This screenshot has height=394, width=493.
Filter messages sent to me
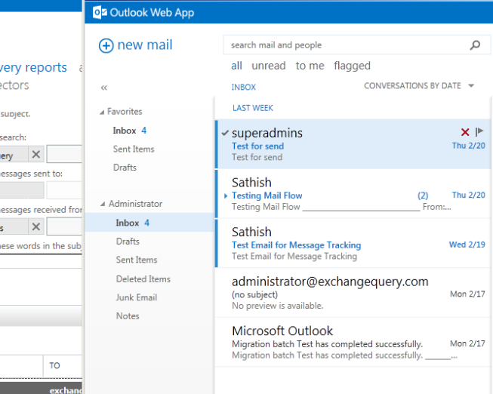pos(310,66)
